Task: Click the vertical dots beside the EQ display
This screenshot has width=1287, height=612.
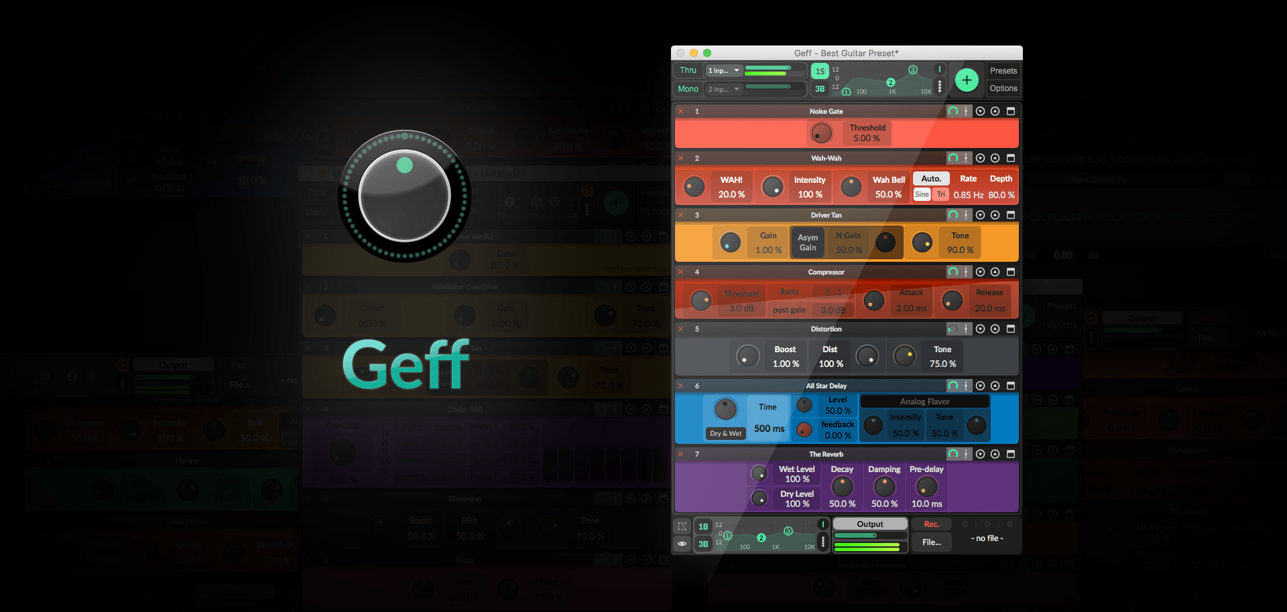Action: tap(940, 86)
